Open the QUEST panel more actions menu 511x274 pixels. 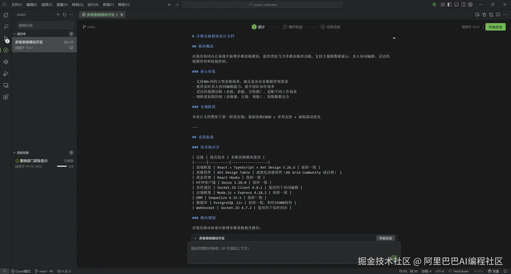pos(71,15)
